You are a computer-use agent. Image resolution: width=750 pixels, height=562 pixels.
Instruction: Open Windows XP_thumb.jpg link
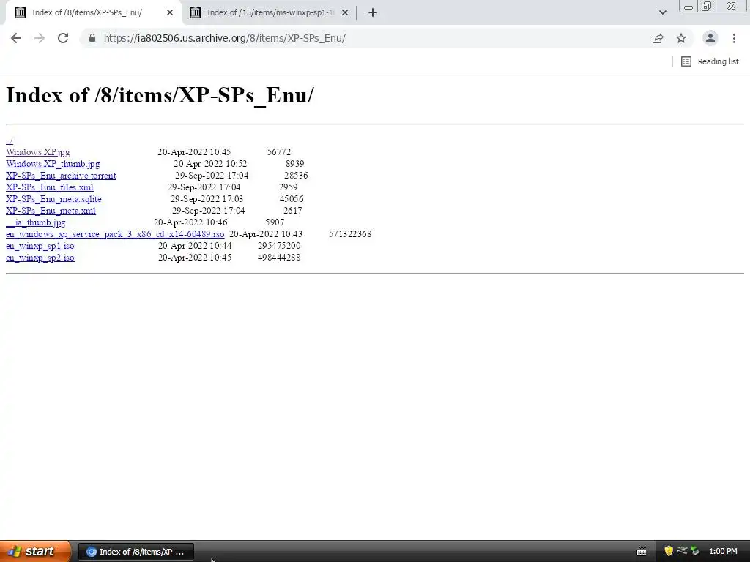53,164
